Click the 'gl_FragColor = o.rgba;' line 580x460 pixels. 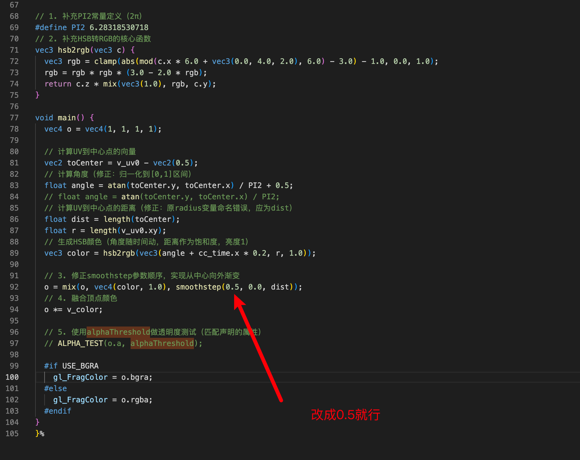(103, 400)
